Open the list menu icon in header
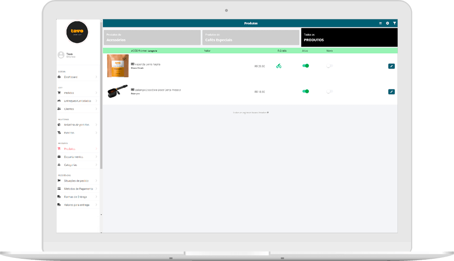 (x=380, y=23)
